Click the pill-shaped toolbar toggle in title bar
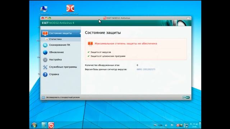The image size is (230, 129). pos(188,18)
